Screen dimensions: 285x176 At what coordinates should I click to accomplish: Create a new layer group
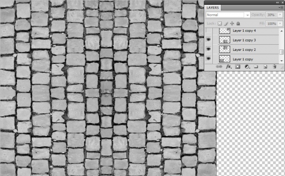click(x=256, y=67)
